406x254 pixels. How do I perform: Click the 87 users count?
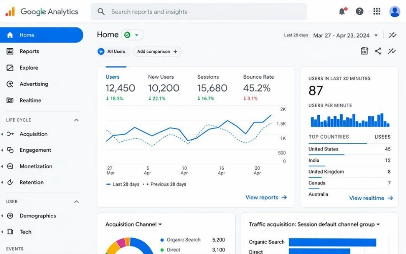coord(316,91)
